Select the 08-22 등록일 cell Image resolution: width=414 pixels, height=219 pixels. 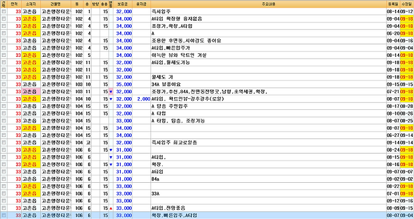tap(393, 186)
